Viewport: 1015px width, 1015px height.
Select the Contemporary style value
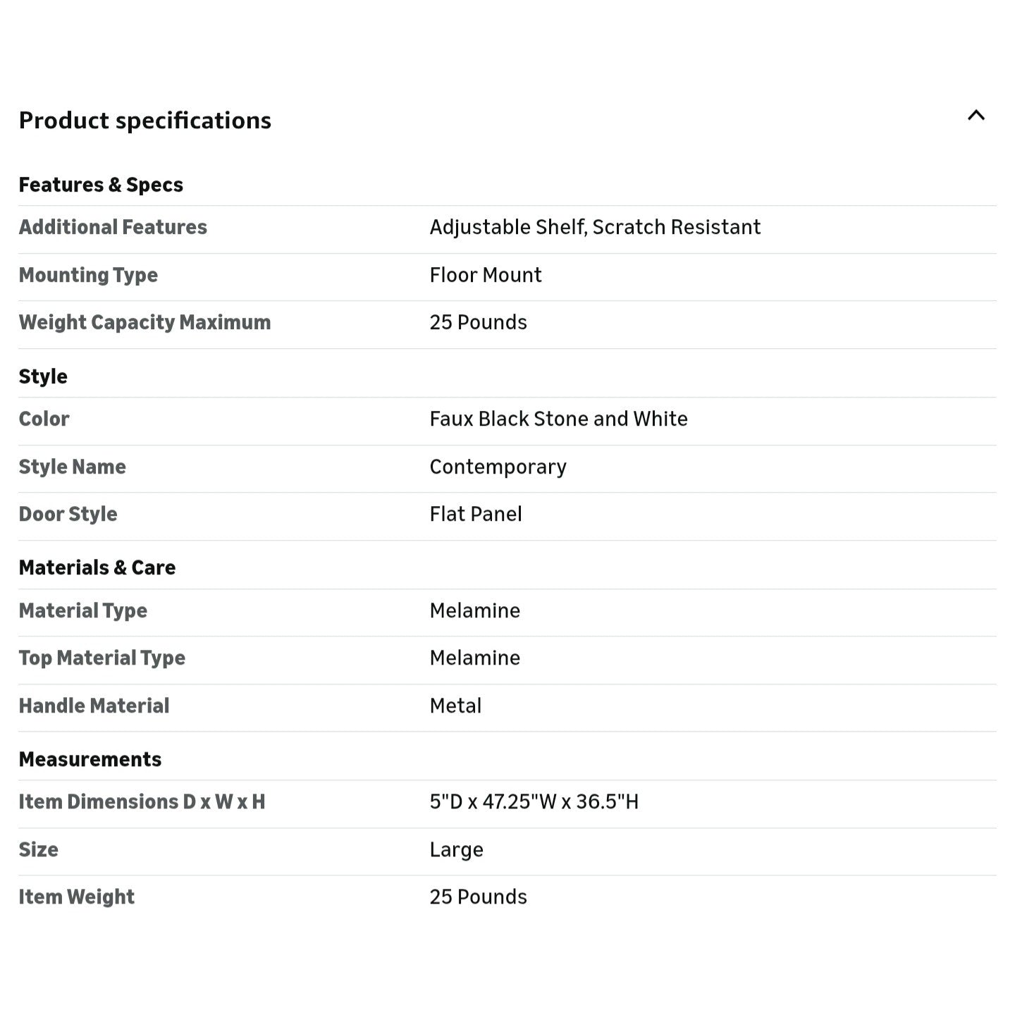click(x=498, y=467)
